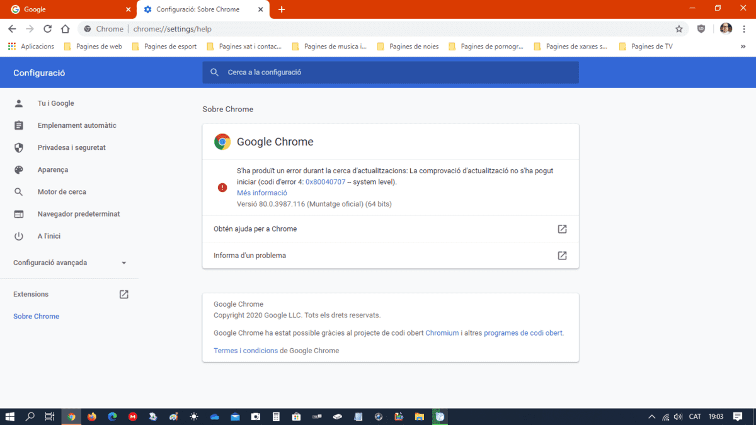Open the MEGA app from the taskbar
The width and height of the screenshot is (756, 425).
[x=133, y=416]
